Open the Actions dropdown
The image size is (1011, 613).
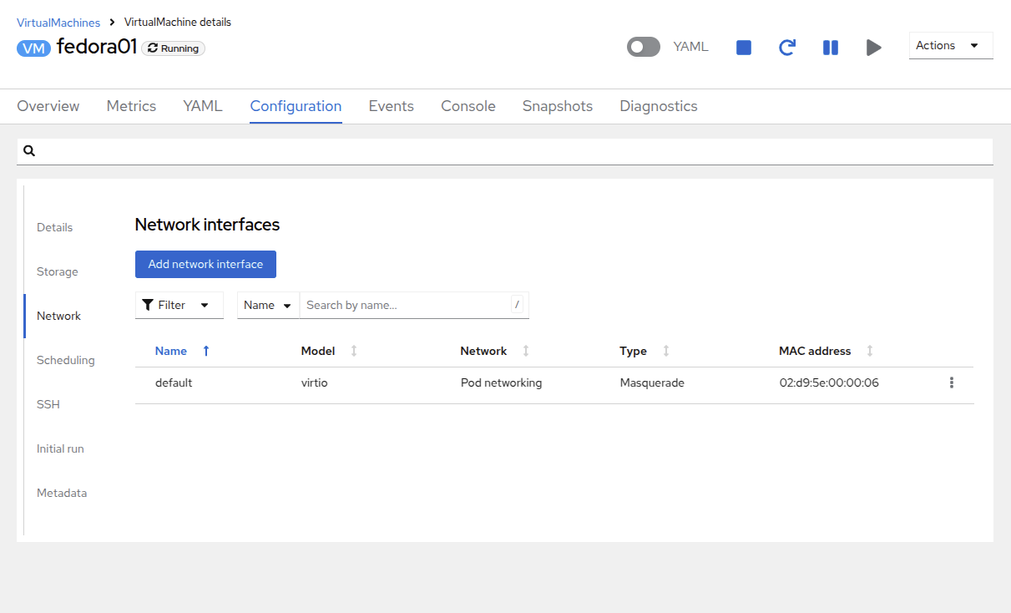(950, 46)
